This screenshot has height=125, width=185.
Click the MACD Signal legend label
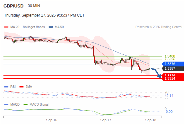tap(39, 105)
